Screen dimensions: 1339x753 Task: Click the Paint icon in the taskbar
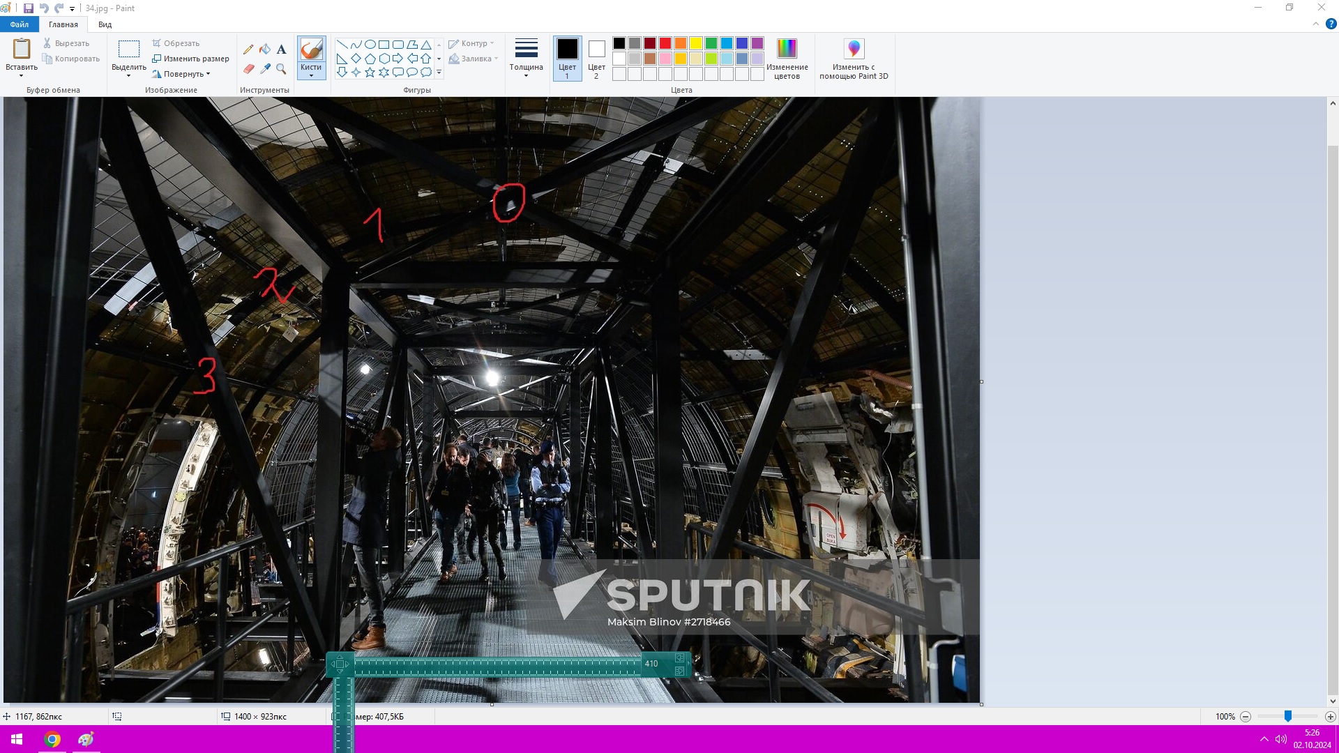[x=86, y=739]
